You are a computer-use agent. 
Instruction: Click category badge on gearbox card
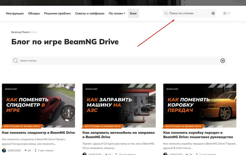click(x=183, y=126)
